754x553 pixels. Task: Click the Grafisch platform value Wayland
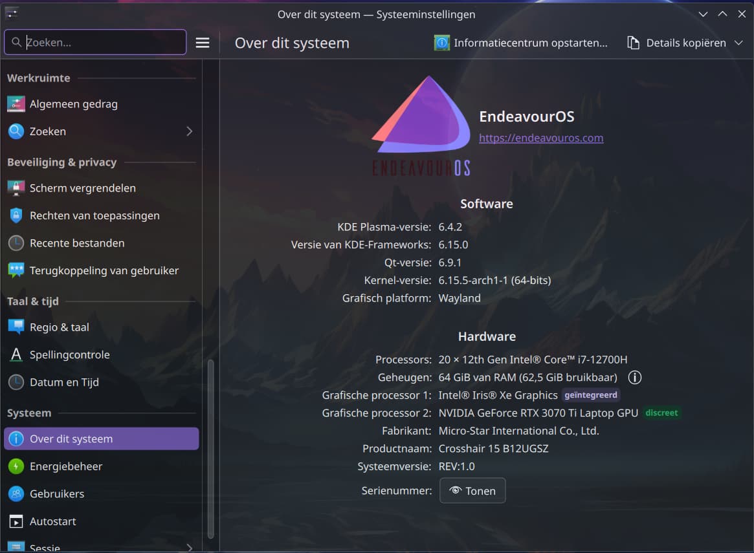coord(460,298)
